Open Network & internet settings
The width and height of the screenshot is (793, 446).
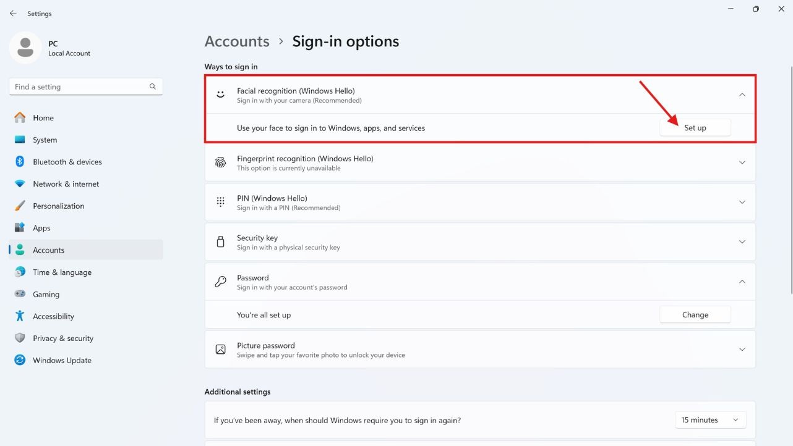pyautogui.click(x=66, y=184)
